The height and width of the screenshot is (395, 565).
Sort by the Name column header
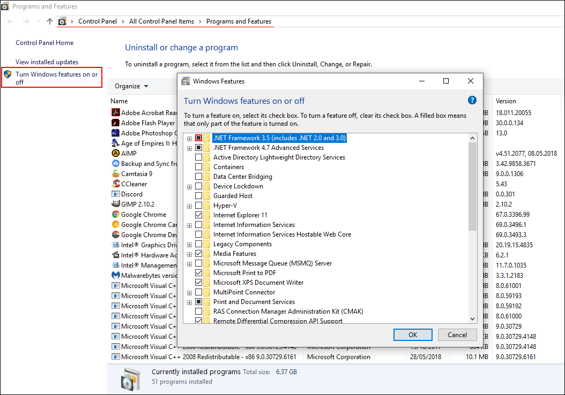click(119, 101)
